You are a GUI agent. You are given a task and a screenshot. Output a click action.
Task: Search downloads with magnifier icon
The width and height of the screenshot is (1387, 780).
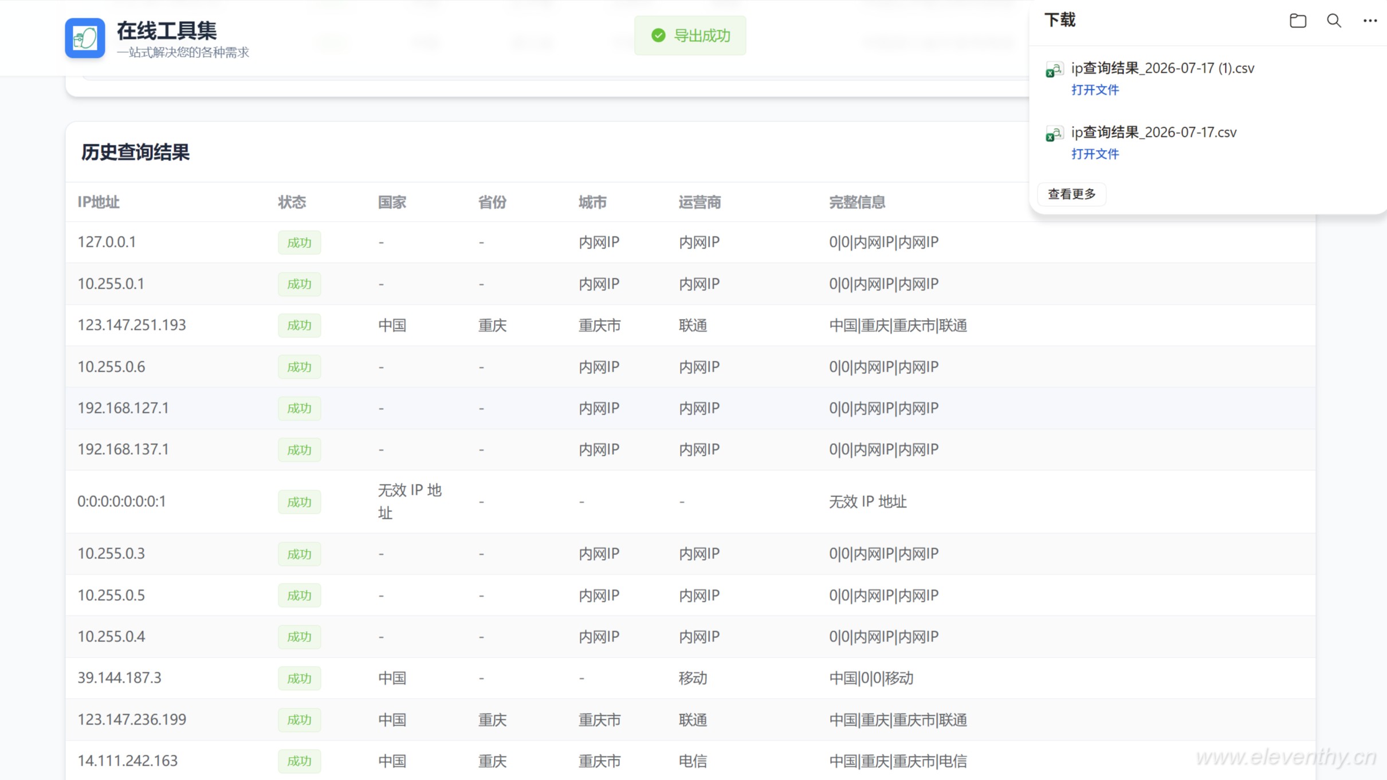[x=1334, y=21]
